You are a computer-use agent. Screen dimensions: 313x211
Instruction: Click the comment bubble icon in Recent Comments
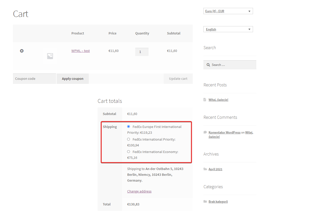pos(205,132)
